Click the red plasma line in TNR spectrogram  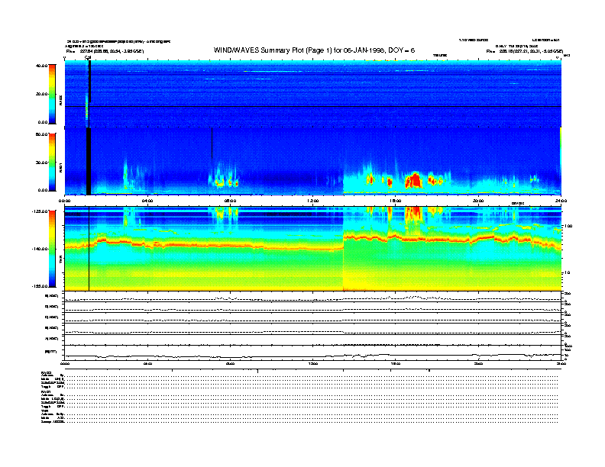[x=313, y=244]
